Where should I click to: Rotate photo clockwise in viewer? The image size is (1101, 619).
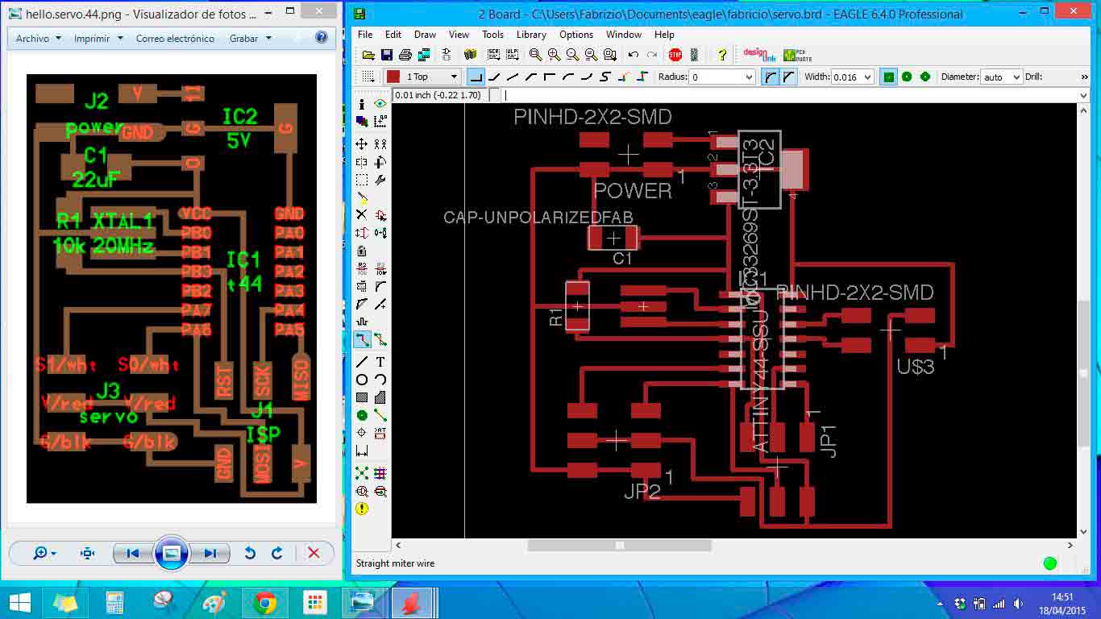coord(277,553)
